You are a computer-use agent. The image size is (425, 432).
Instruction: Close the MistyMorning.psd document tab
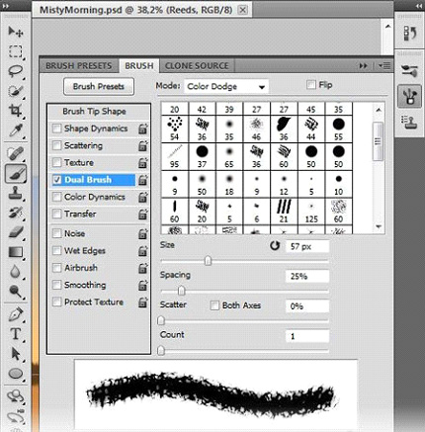243,10
